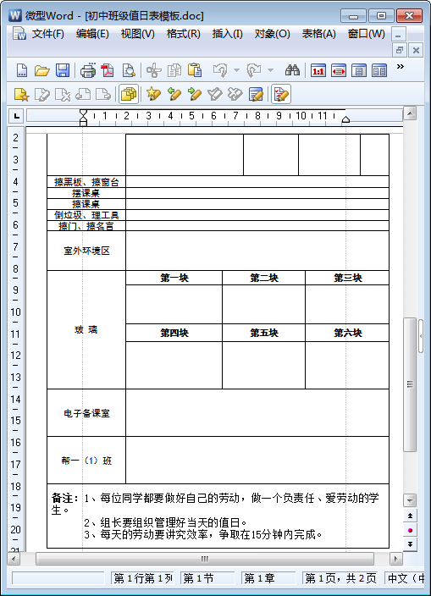Open Print Preview magnifier icon
Screen dimensions: 431x596
coord(129,70)
